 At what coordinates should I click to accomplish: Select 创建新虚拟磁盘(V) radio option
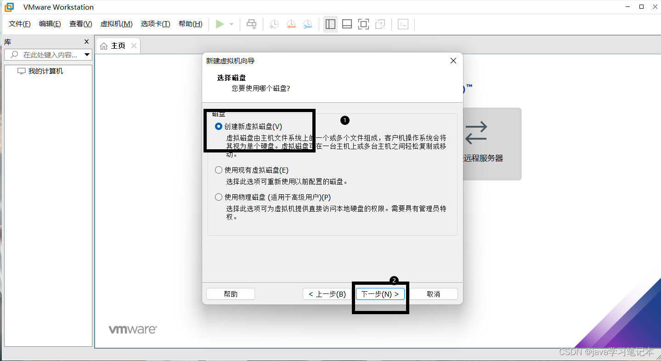coord(219,126)
